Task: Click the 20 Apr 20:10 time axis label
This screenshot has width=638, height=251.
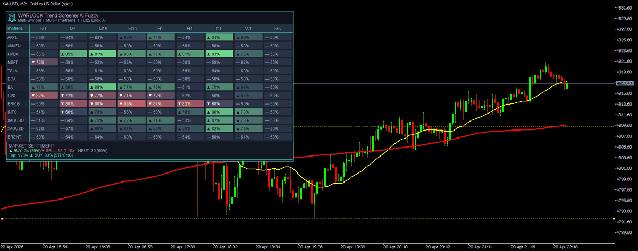Action: pos(395,247)
